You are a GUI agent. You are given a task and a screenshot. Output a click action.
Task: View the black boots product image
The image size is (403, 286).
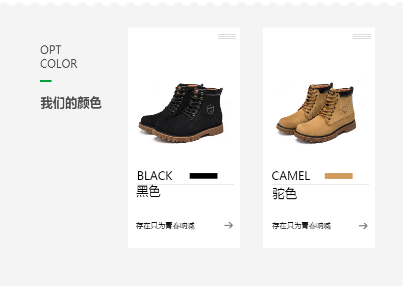pos(181,113)
